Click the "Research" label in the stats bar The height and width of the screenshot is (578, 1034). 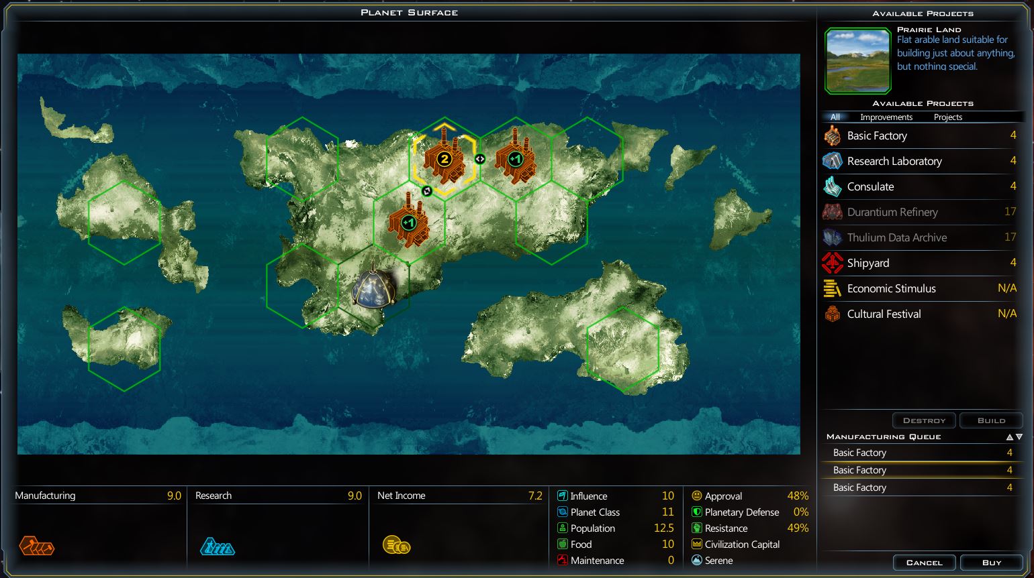(x=214, y=496)
